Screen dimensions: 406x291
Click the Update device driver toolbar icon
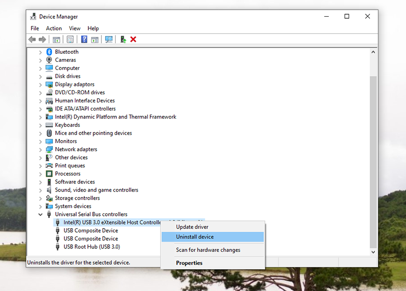click(x=123, y=40)
